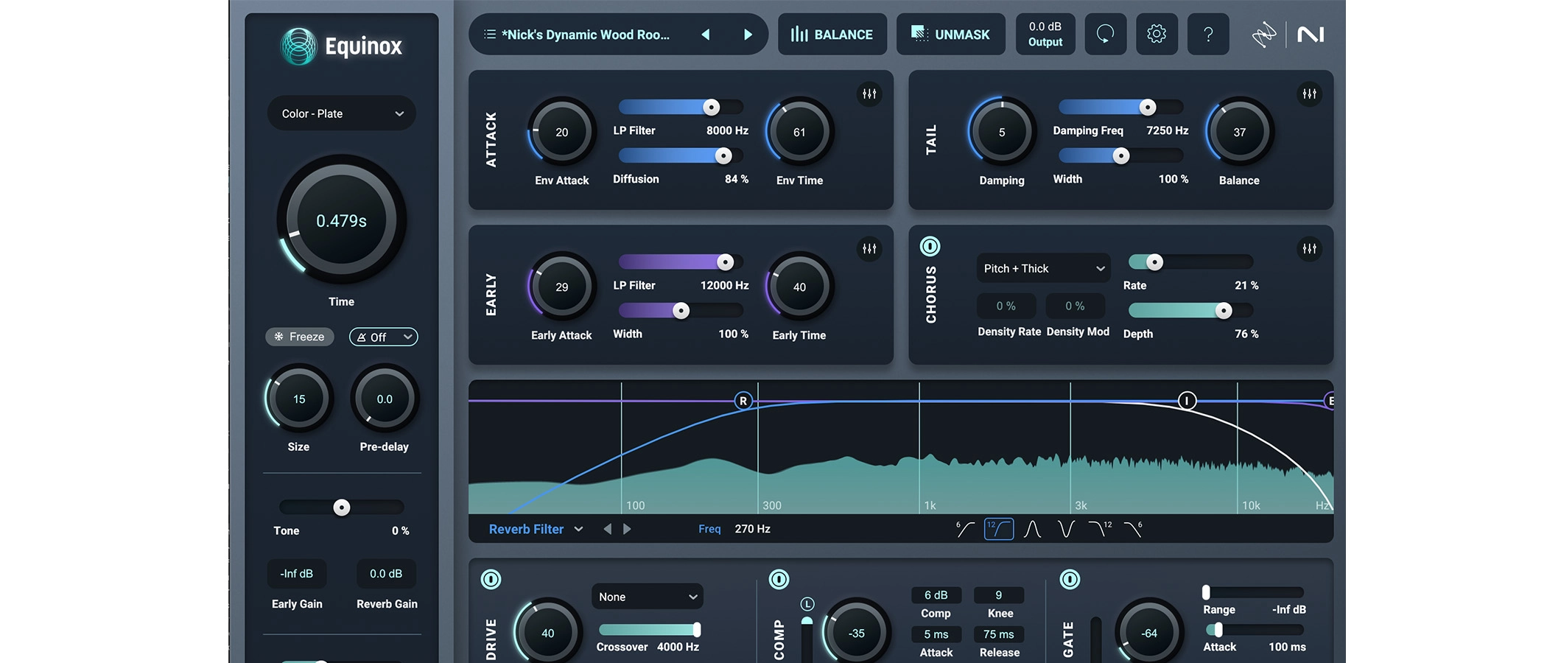1547x663 pixels.
Task: Step to next filter band arrow
Action: (627, 529)
